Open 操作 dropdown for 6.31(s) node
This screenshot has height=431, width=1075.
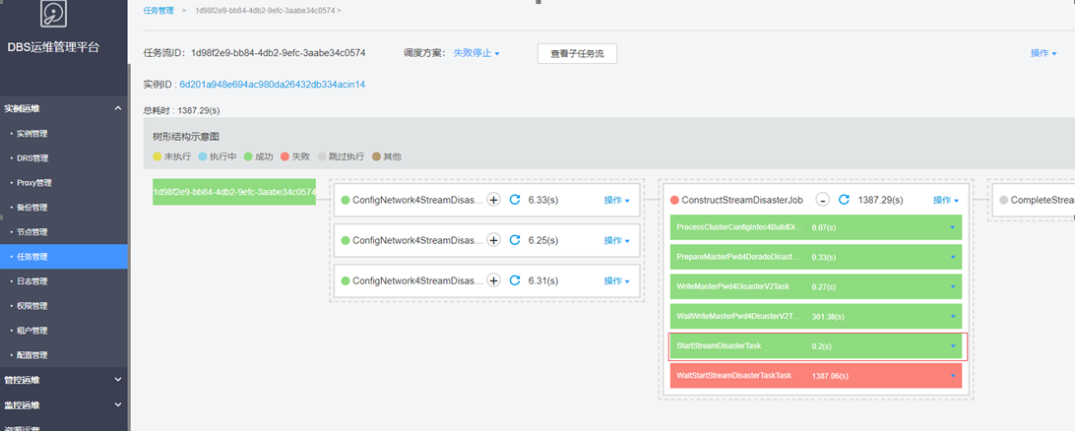(616, 281)
